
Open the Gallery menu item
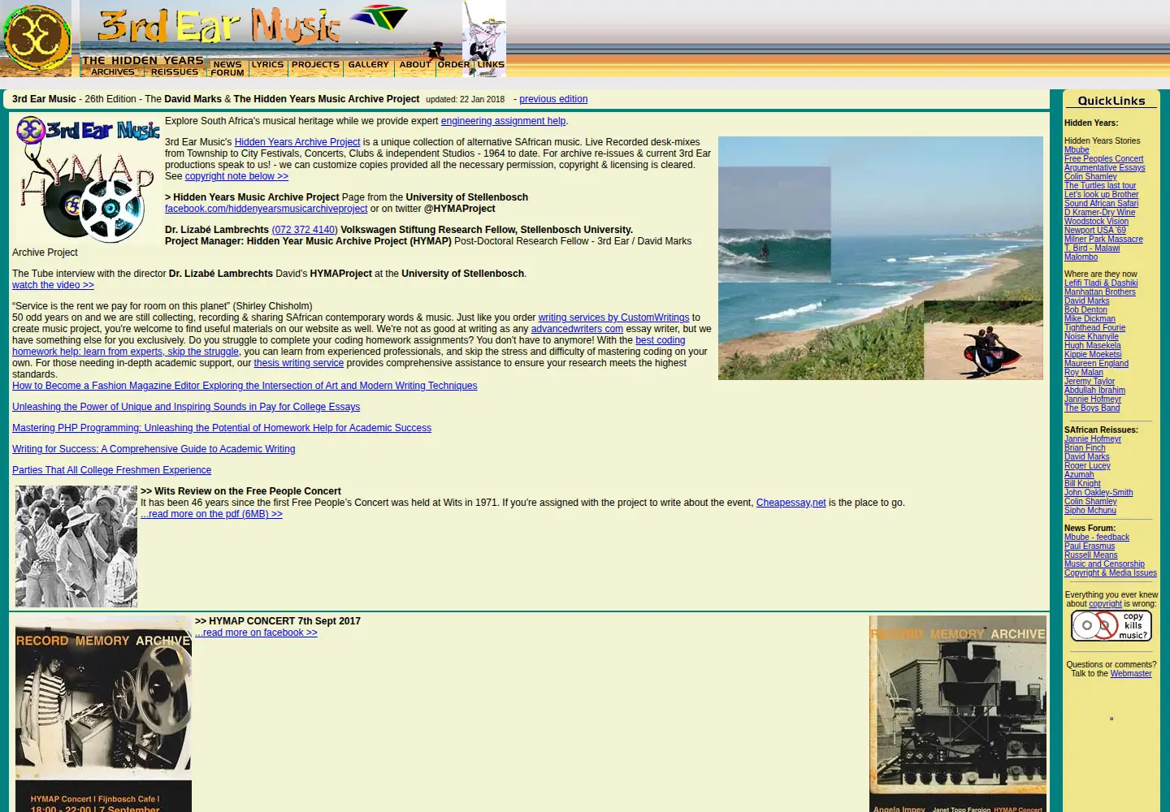coord(368,64)
